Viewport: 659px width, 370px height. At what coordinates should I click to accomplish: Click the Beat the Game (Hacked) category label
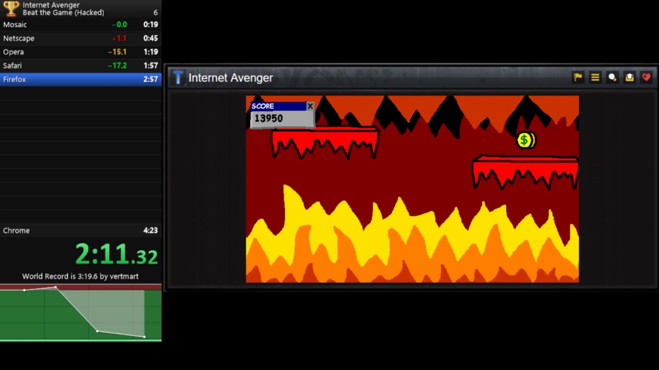click(x=63, y=12)
